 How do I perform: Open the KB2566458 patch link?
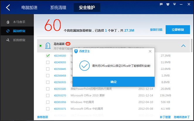(x=60, y=76)
